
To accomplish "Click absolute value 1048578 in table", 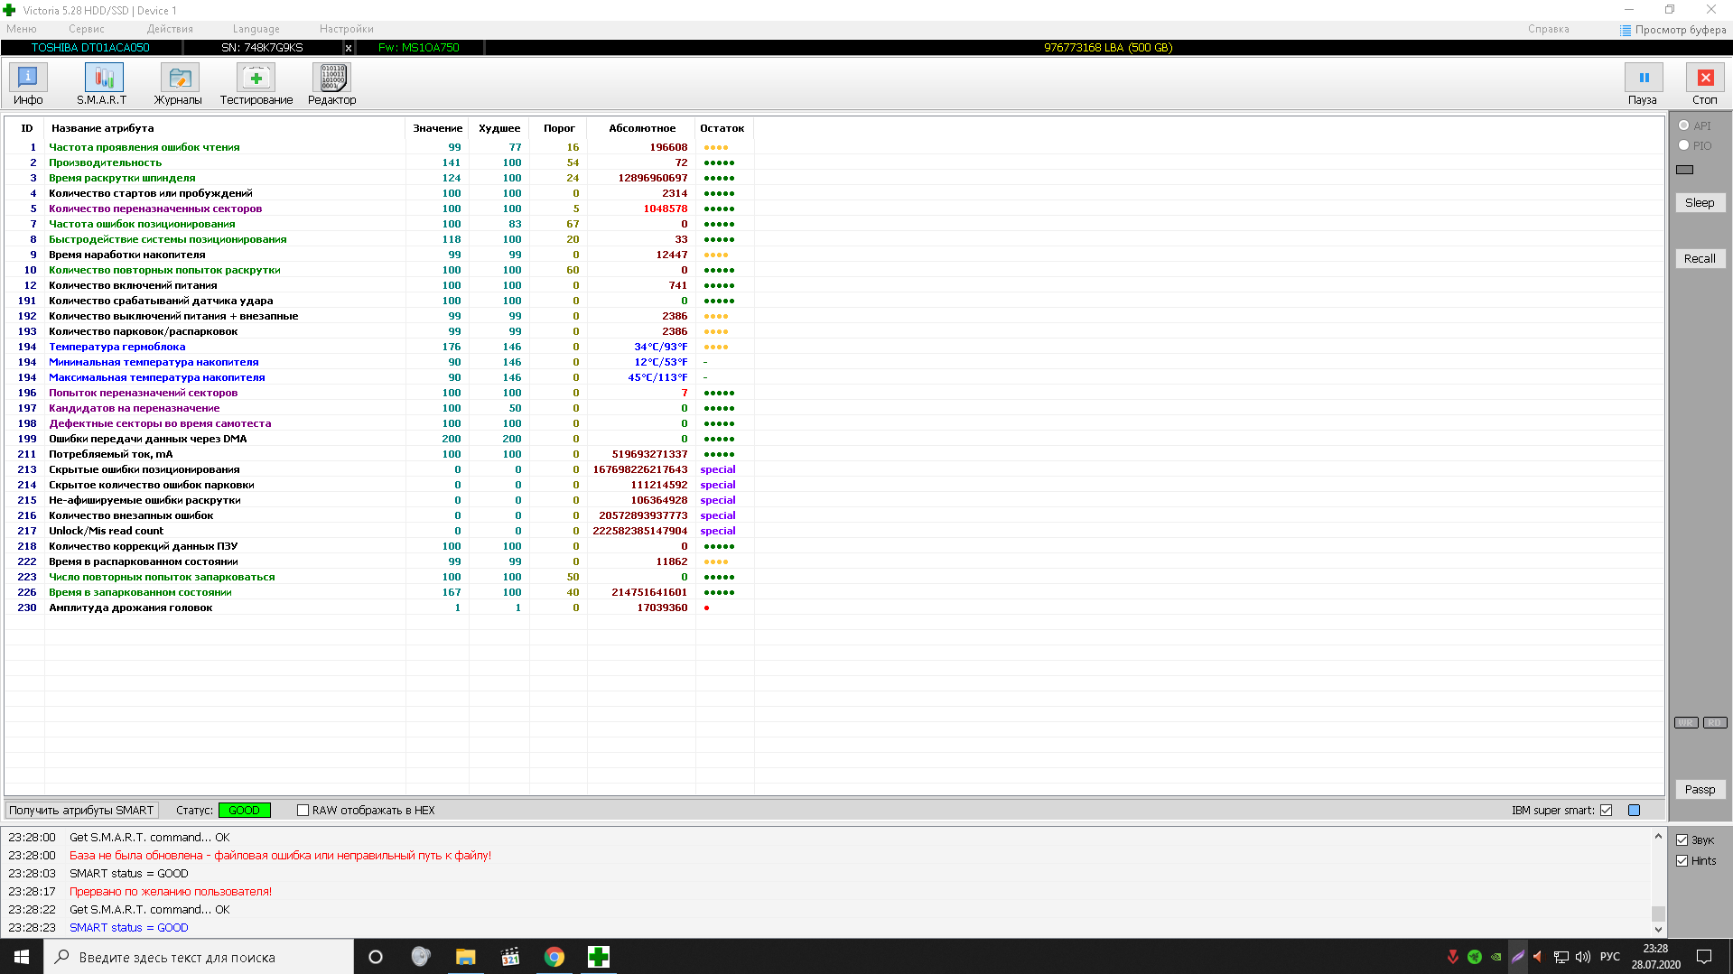I will click(665, 209).
